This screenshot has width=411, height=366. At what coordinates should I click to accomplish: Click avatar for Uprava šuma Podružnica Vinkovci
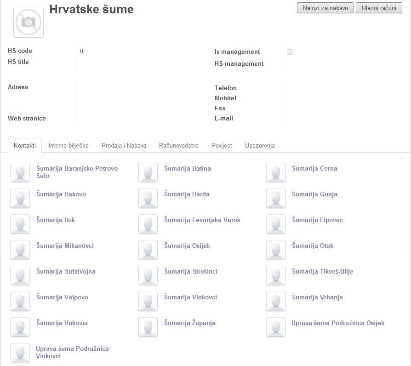pyautogui.click(x=20, y=353)
